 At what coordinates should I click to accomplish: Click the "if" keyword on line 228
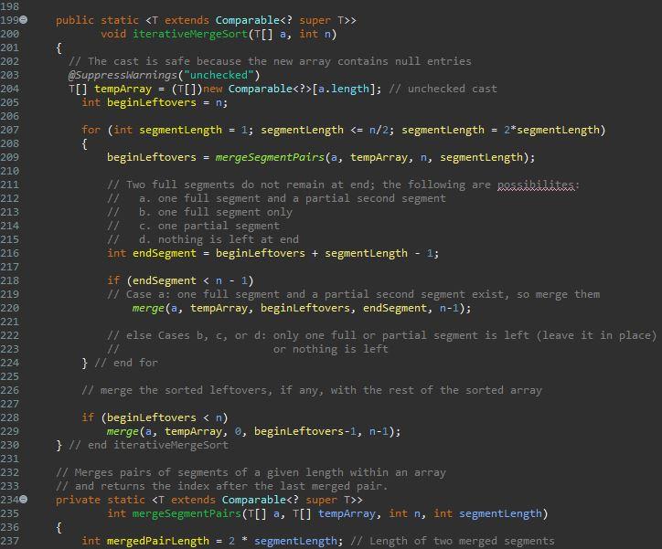[x=88, y=417]
